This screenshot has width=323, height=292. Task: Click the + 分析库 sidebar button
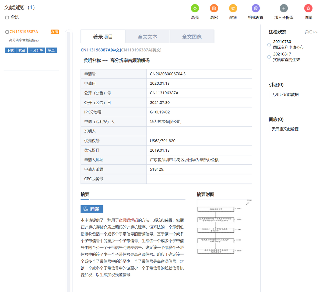(x=37, y=50)
